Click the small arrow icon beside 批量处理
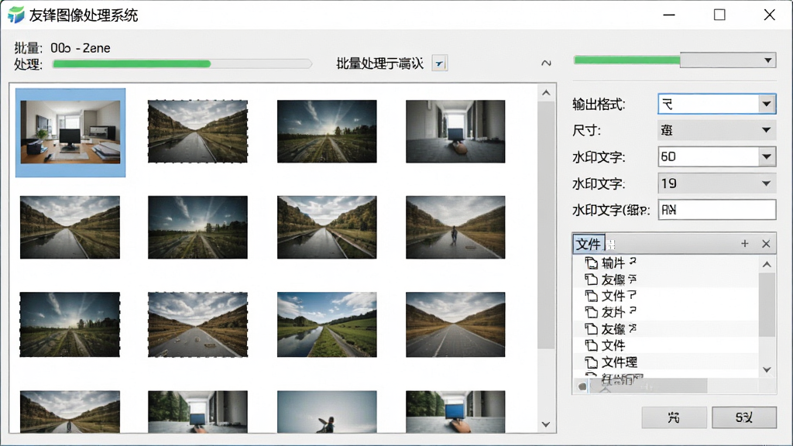Screen dimensions: 793x446 click(x=440, y=63)
